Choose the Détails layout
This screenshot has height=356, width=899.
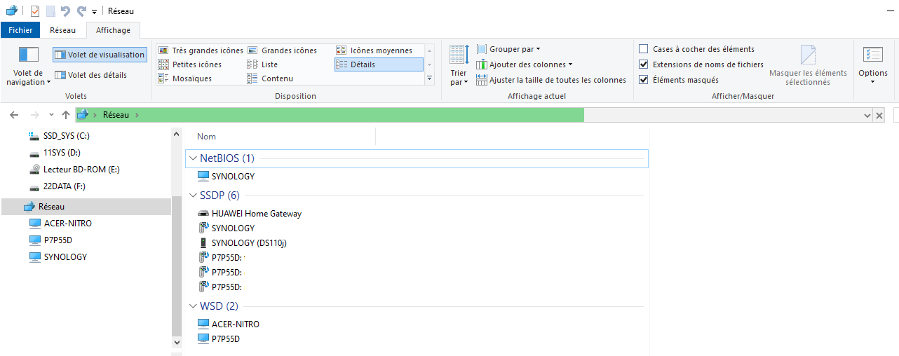point(379,64)
